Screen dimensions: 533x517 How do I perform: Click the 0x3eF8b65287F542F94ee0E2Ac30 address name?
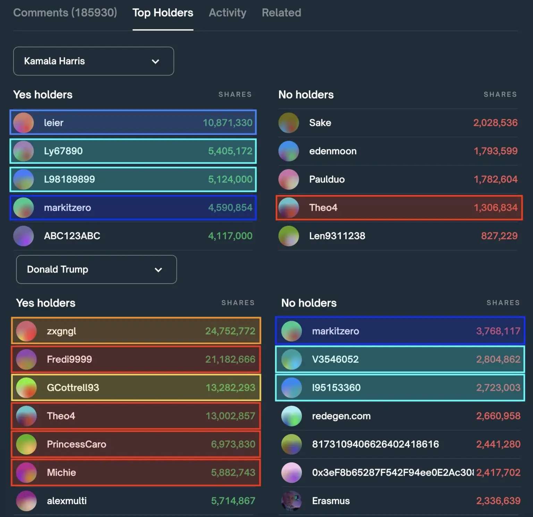pos(393,473)
